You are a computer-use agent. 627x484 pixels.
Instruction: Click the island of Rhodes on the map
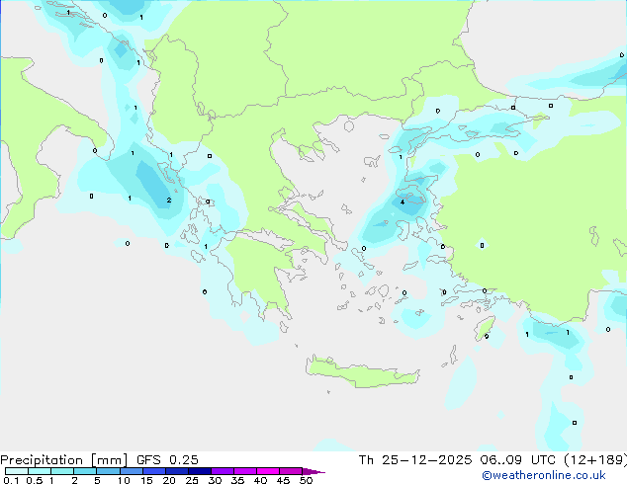[x=485, y=328]
